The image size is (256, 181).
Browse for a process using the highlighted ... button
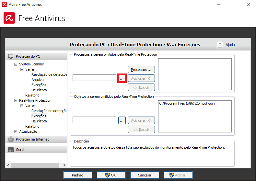(x=122, y=78)
